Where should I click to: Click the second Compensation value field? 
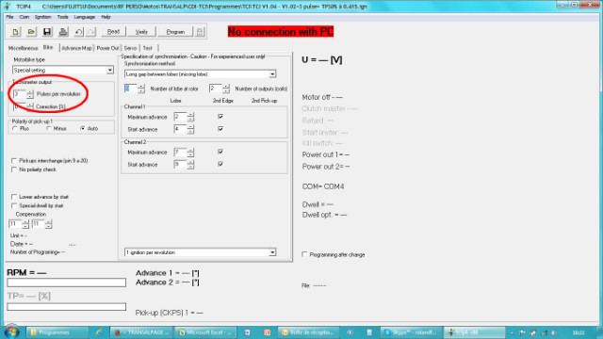coord(38,224)
